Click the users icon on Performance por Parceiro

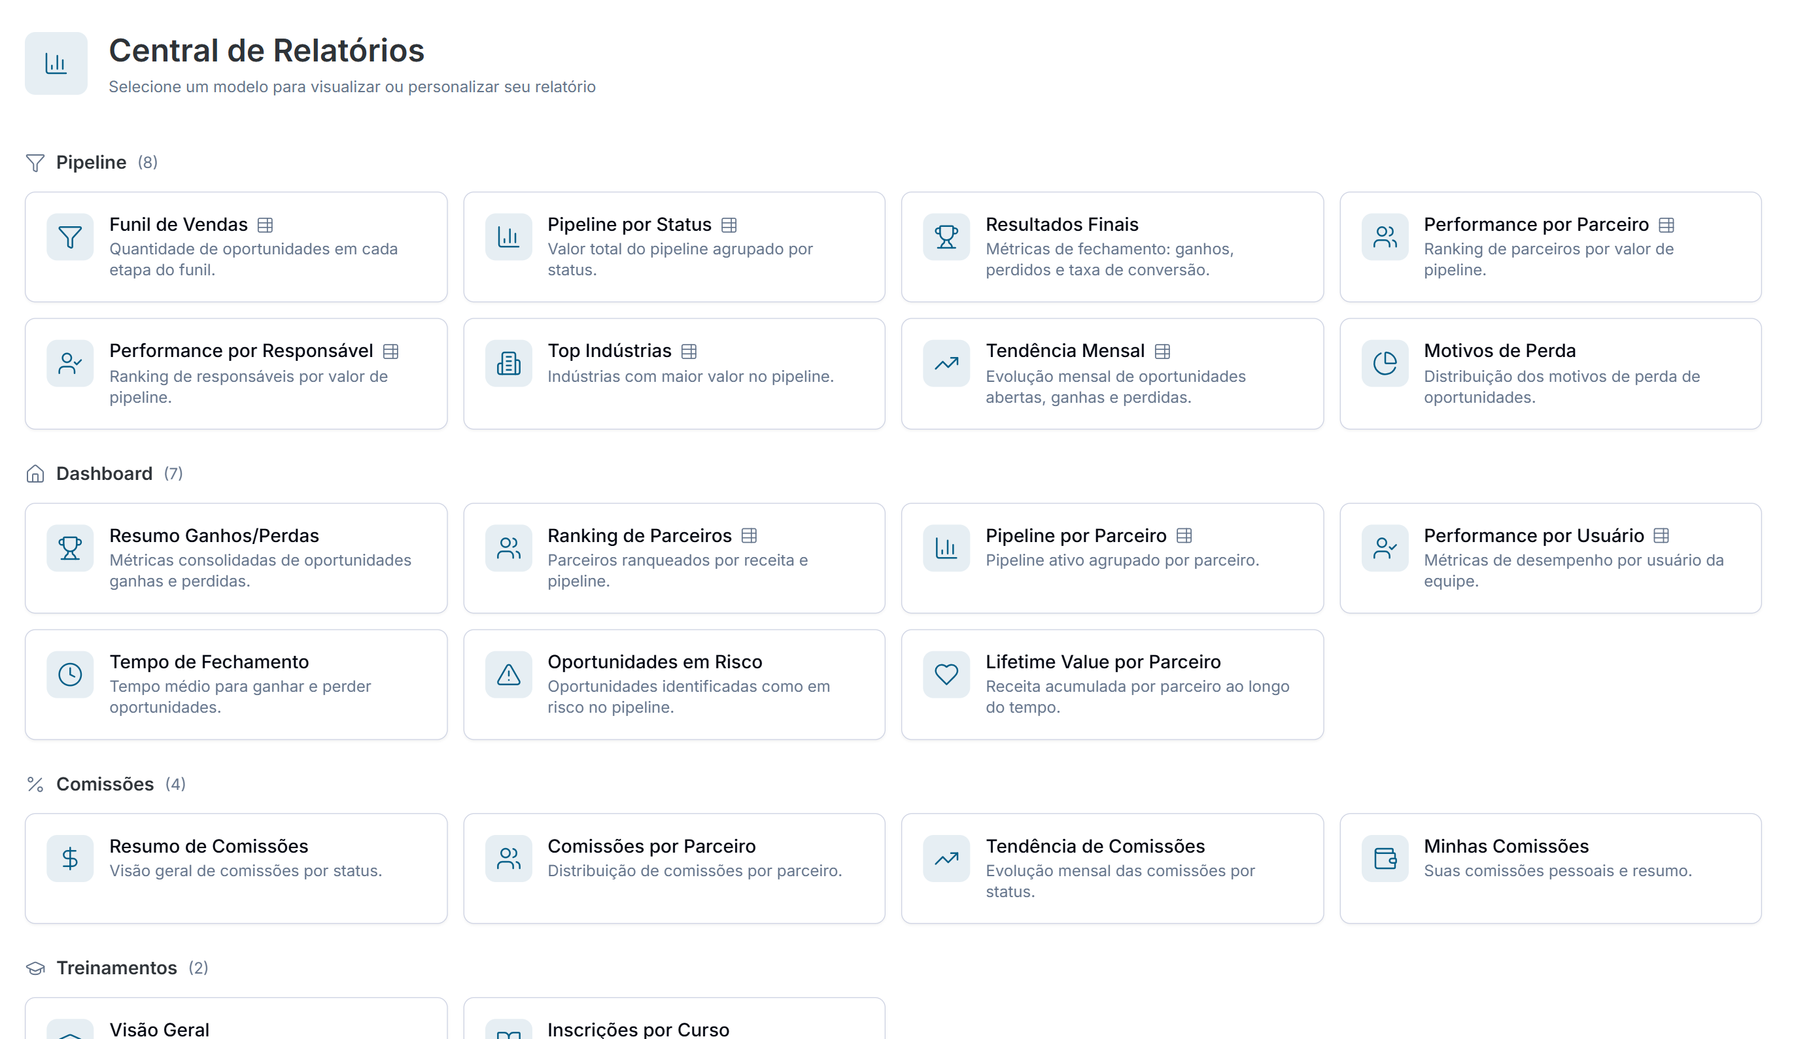pos(1385,237)
